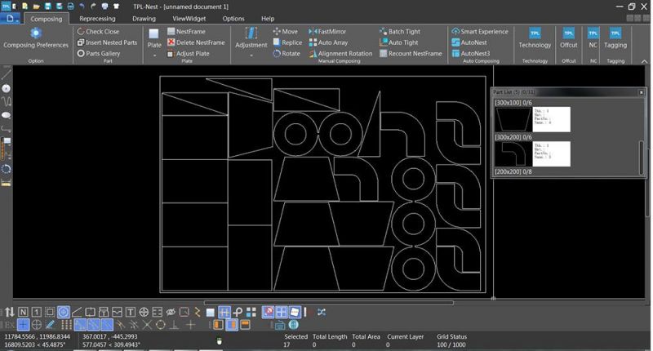653x351 pixels.
Task: Run Auto Tight command
Action: pyautogui.click(x=398, y=42)
